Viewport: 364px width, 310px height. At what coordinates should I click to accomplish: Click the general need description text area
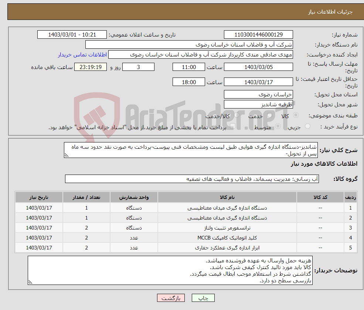coord(191,150)
